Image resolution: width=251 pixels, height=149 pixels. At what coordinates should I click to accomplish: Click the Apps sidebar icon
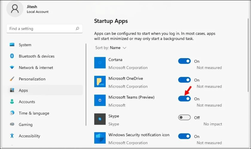[12, 90]
